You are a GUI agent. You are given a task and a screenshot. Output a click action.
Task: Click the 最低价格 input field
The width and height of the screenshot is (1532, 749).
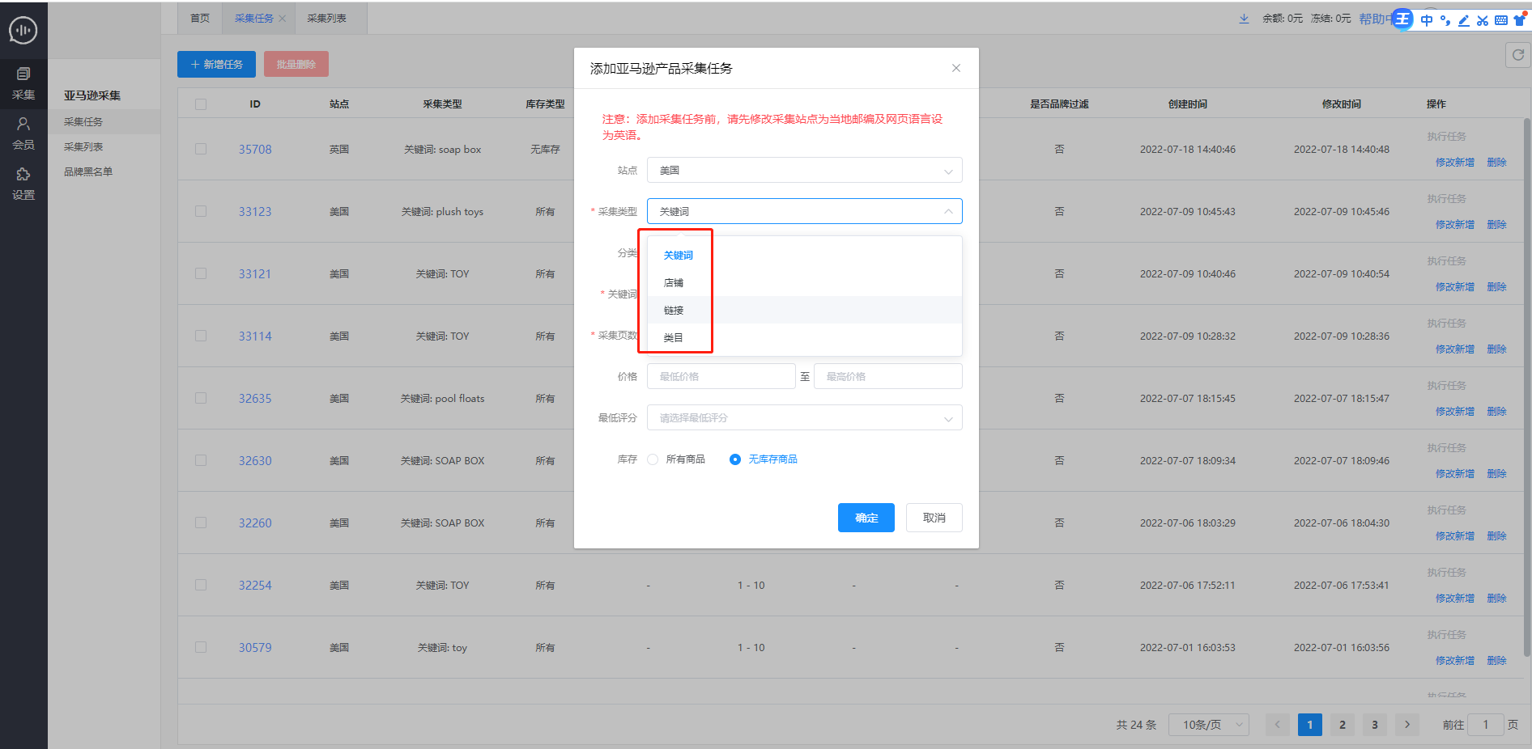pos(721,376)
